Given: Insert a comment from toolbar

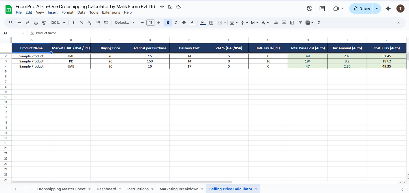Looking at the screenshot, I should coord(284,23).
